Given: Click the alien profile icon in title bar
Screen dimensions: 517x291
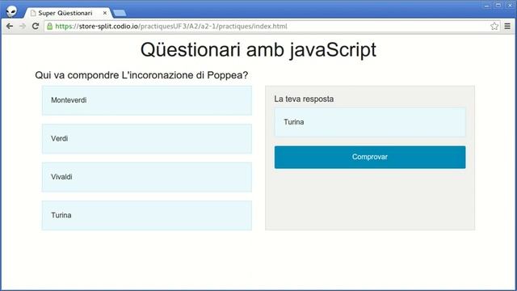Looking at the screenshot, I should tap(11, 11).
